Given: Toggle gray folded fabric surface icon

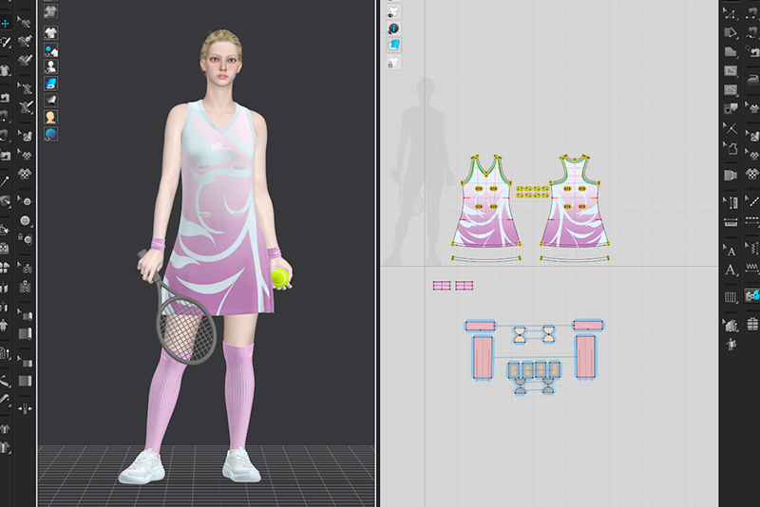Looking at the screenshot, I should [51, 100].
